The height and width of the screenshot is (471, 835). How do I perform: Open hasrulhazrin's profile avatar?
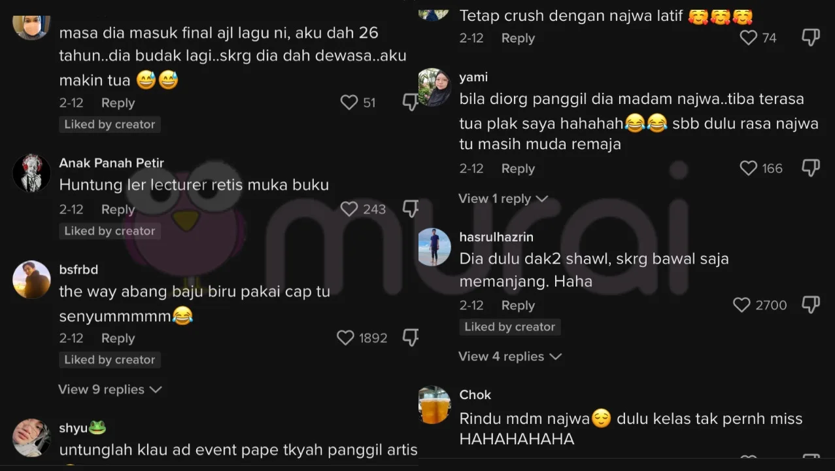tap(434, 247)
